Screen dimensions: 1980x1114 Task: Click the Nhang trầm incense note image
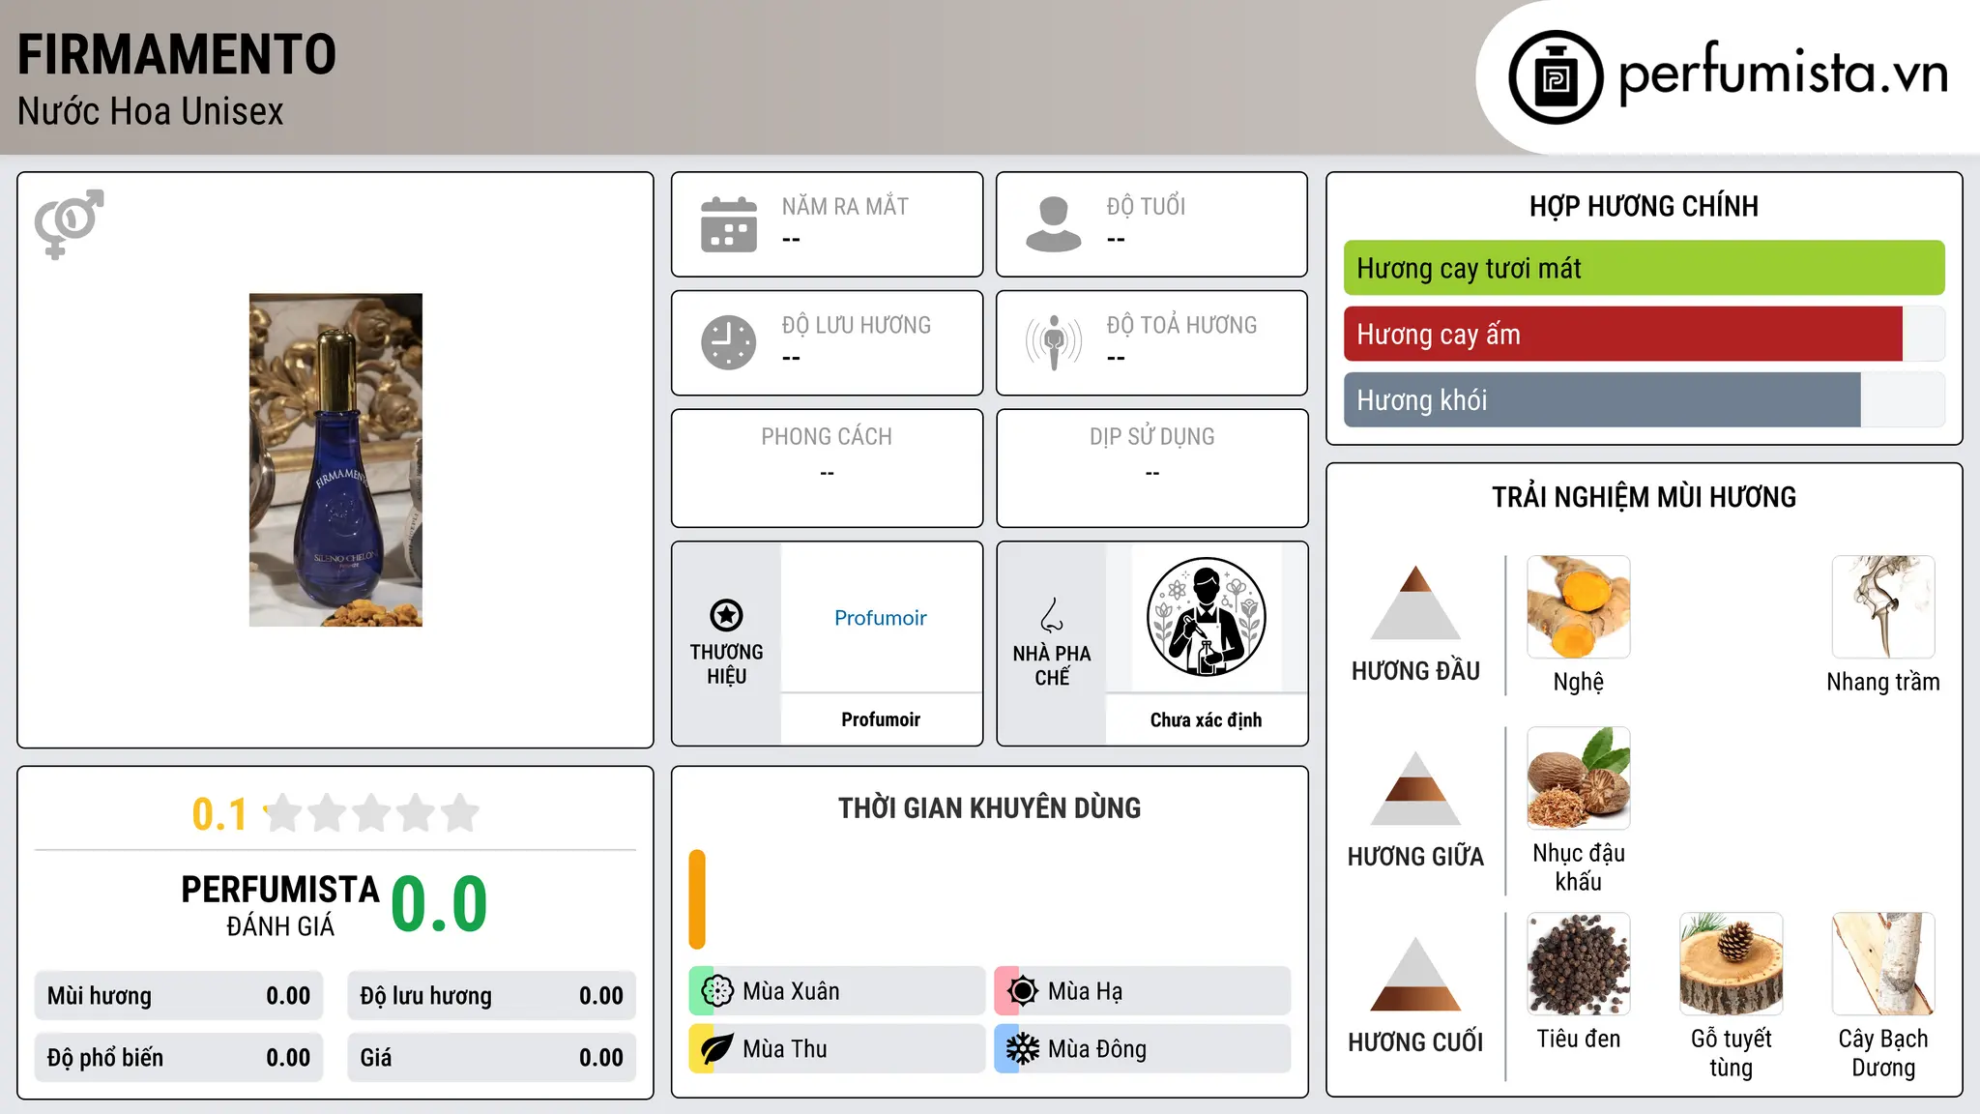click(x=1882, y=606)
